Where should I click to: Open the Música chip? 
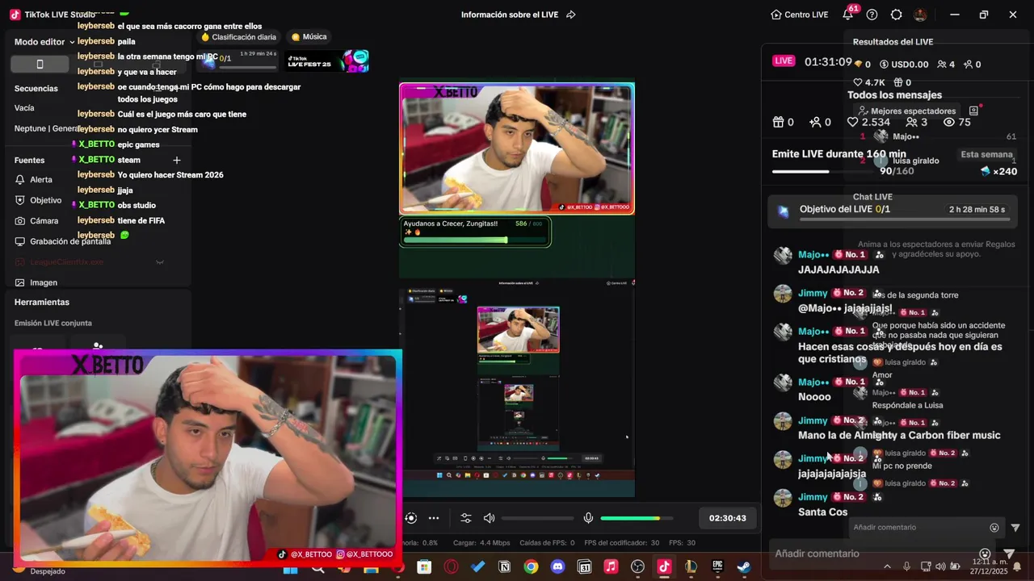(x=309, y=37)
